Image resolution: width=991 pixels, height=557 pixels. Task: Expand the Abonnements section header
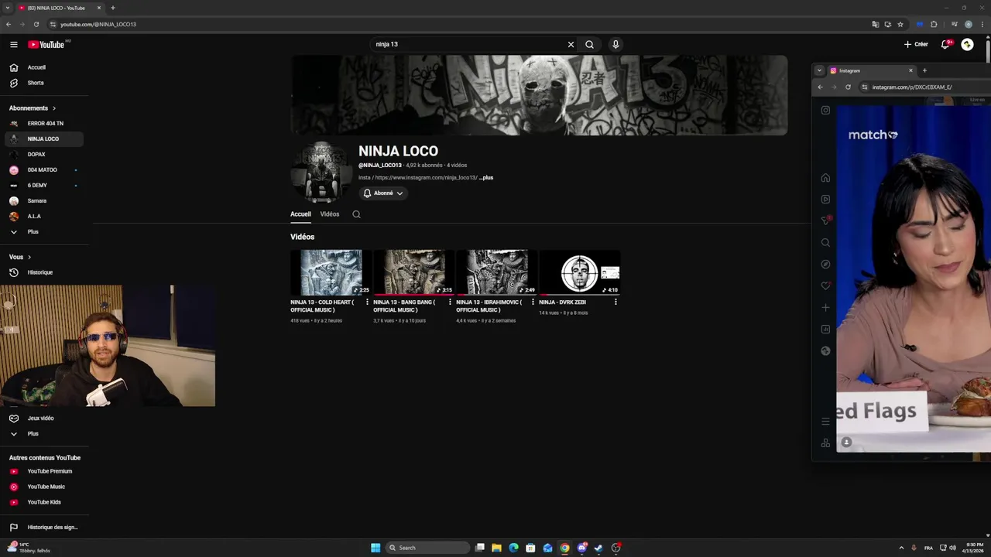[33, 108]
